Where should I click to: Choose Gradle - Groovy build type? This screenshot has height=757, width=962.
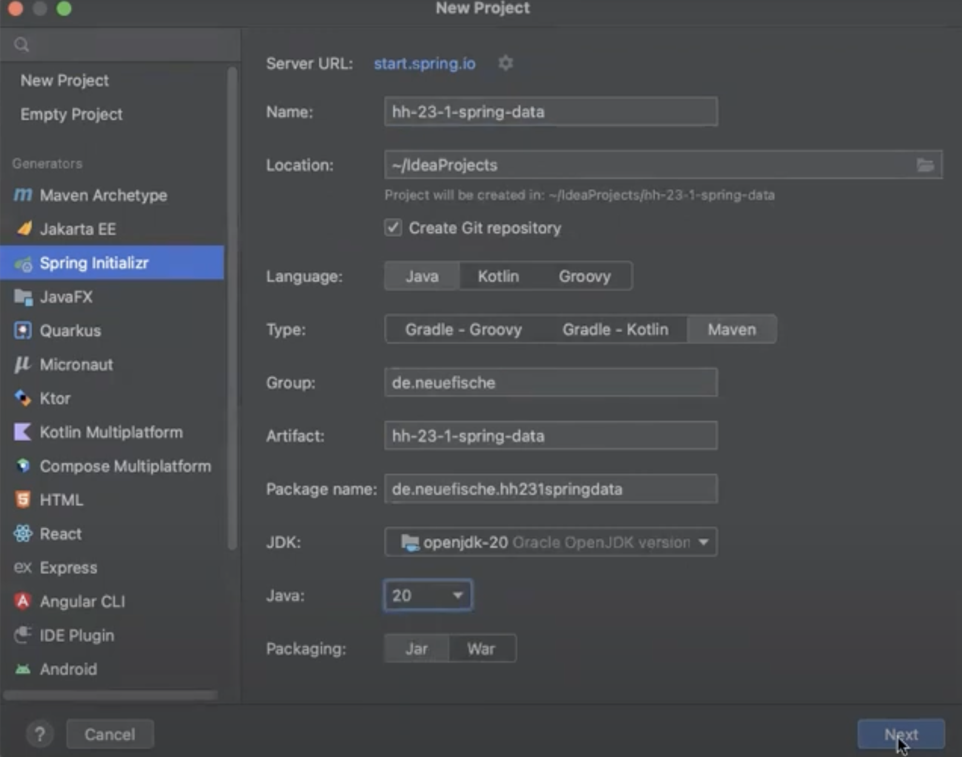pos(463,330)
